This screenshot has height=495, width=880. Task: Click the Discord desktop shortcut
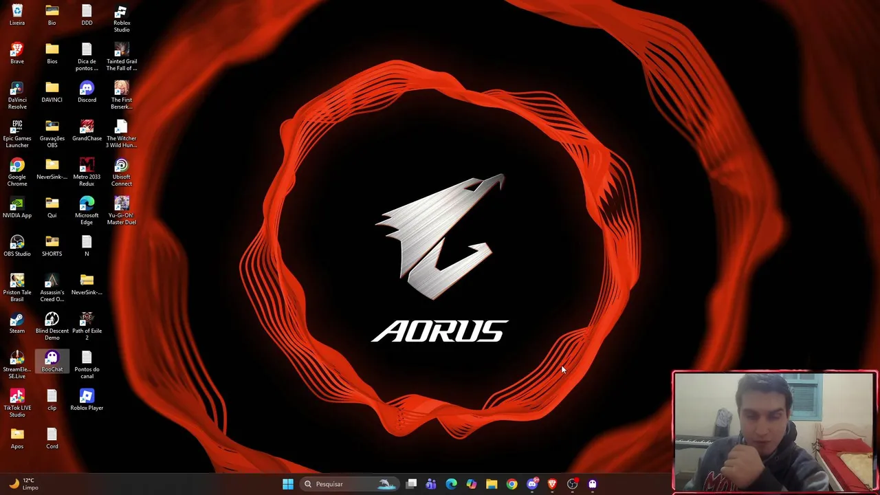87,92
